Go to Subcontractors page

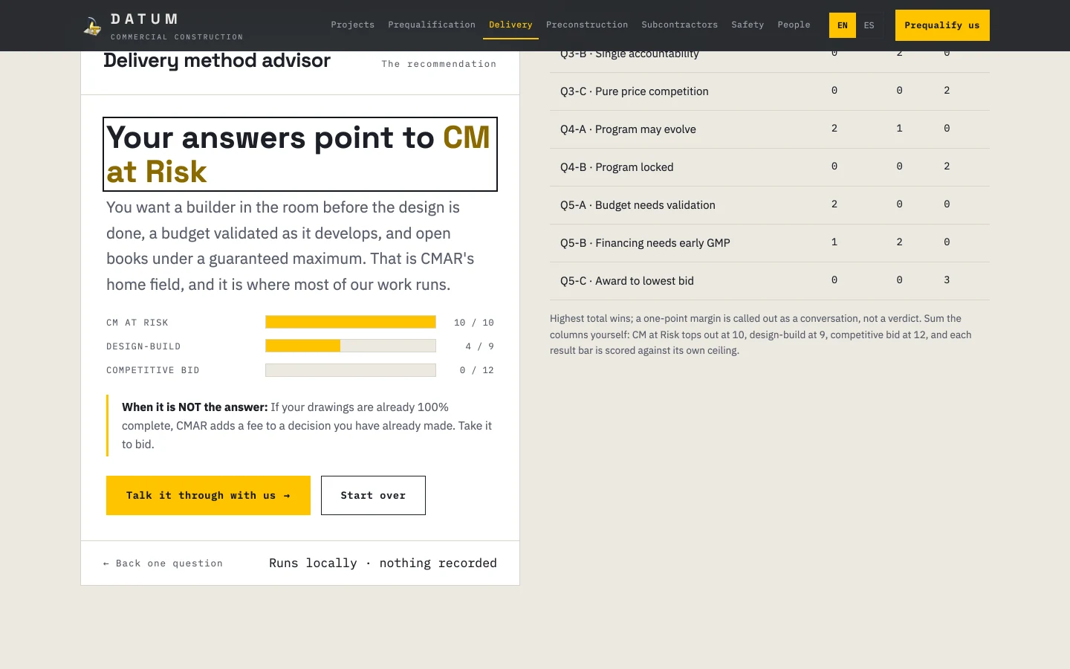[679, 25]
